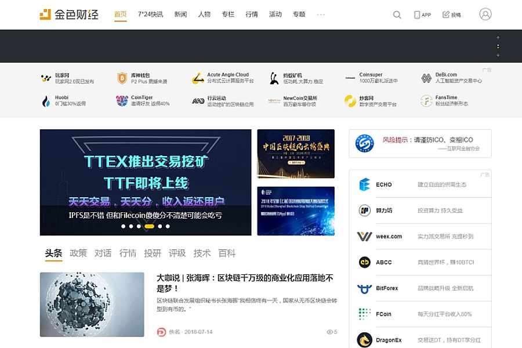Viewport: 522px width, 348px height.
Task: Select the fifth carousel dot
Action: (x=160, y=226)
